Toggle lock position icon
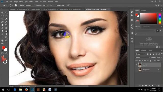 (145, 61)
